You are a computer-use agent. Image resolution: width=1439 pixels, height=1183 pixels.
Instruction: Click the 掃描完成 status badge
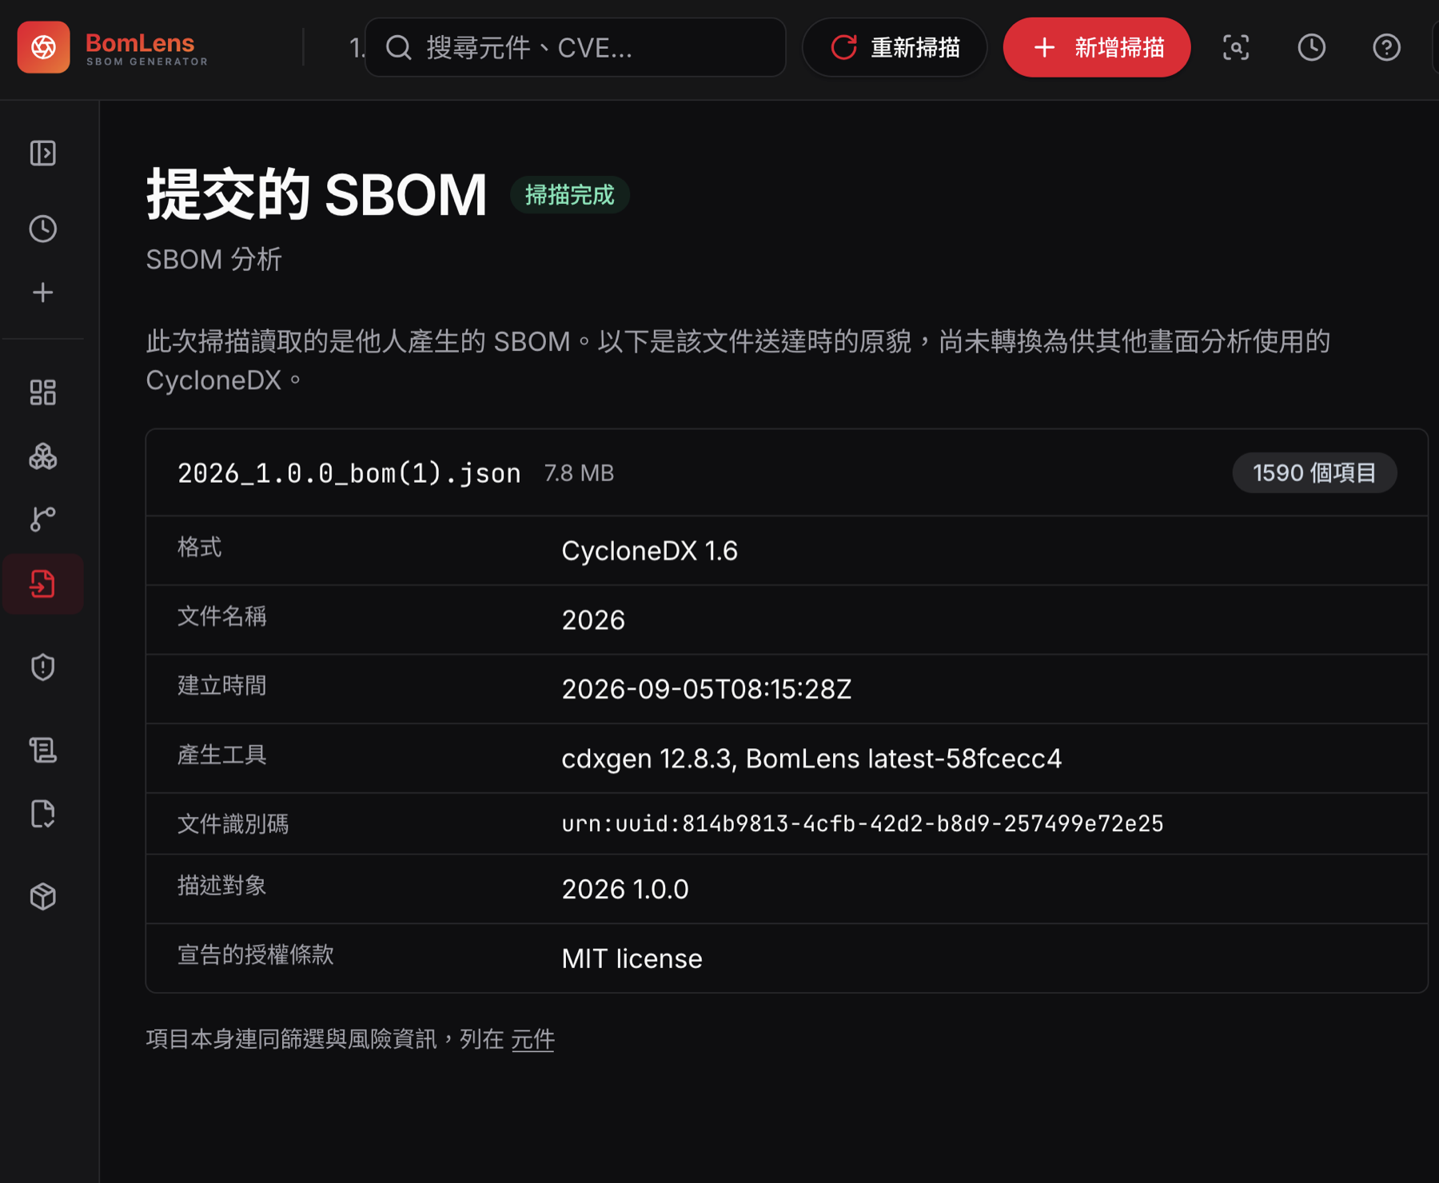[569, 195]
